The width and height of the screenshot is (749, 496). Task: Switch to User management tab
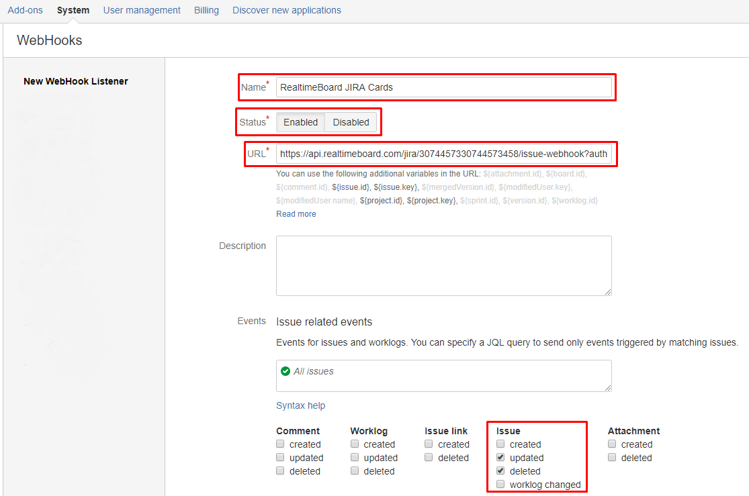pyautogui.click(x=142, y=10)
